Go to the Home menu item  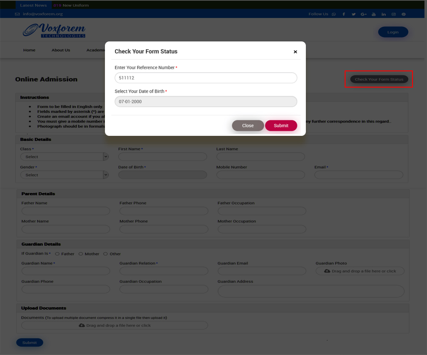coord(29,50)
